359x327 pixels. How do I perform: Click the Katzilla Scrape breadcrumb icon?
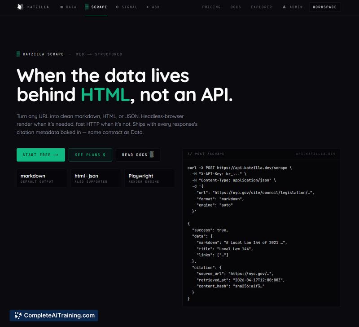(x=18, y=54)
